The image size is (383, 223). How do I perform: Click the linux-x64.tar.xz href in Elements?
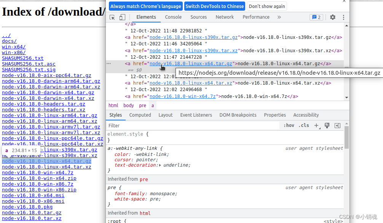[191, 83]
